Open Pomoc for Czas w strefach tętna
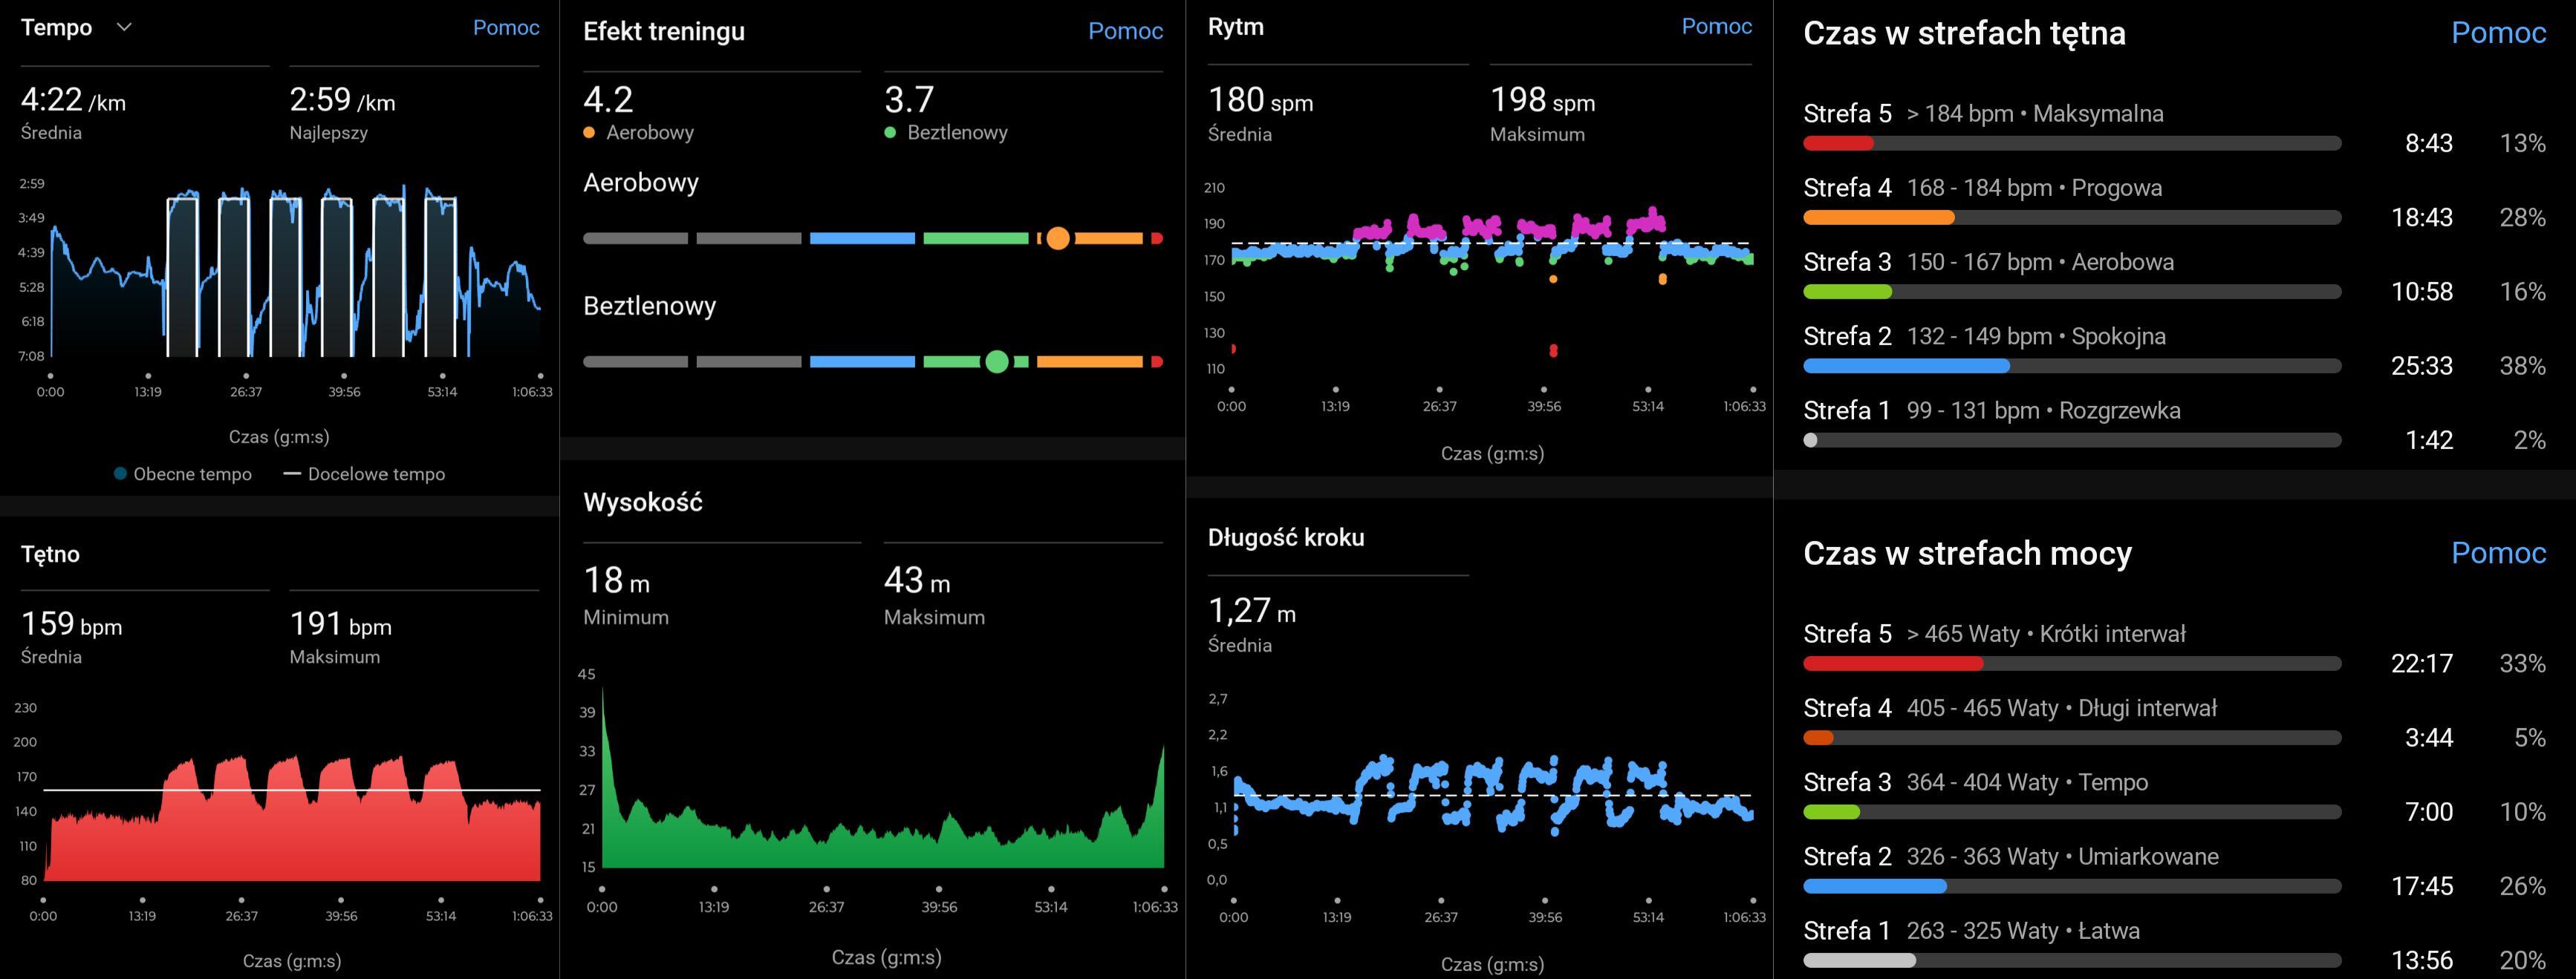 coord(2497,33)
